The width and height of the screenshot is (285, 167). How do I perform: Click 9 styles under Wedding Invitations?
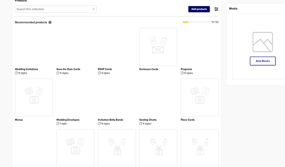[x=23, y=73]
